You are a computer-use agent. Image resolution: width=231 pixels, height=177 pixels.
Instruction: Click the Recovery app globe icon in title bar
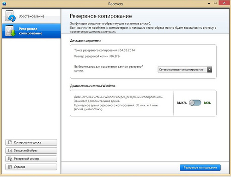(4, 4)
